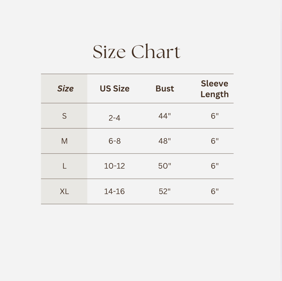This screenshot has height=281, width=282.
Task: Click the Size Chart title
Action: pos(137,52)
